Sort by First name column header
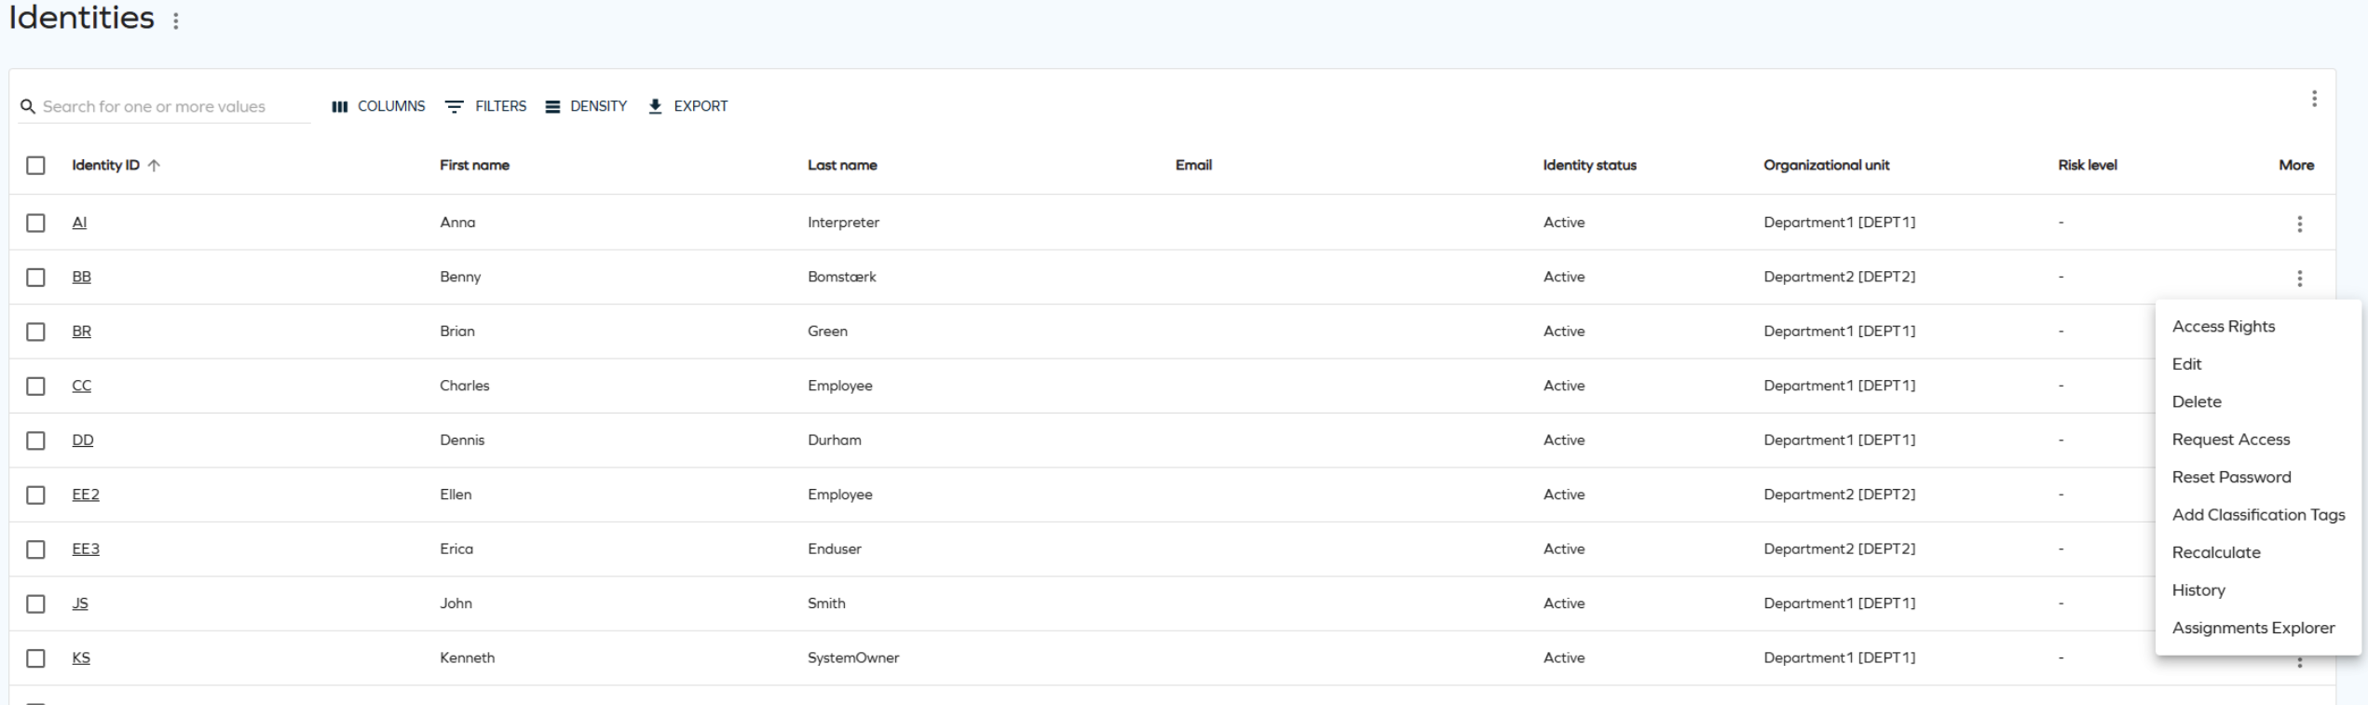2368x705 pixels. click(474, 166)
